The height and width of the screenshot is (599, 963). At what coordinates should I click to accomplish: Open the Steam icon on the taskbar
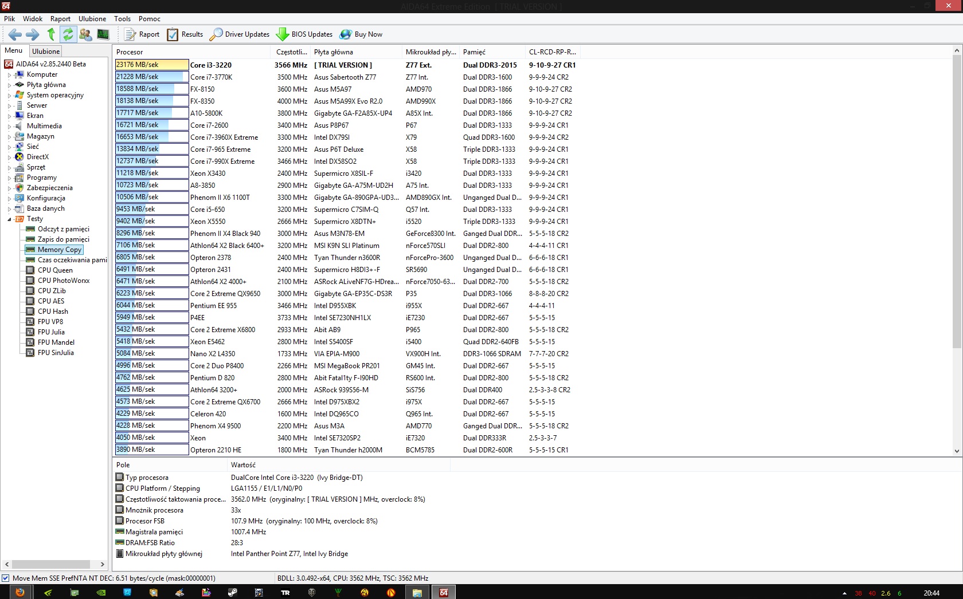(x=232, y=592)
